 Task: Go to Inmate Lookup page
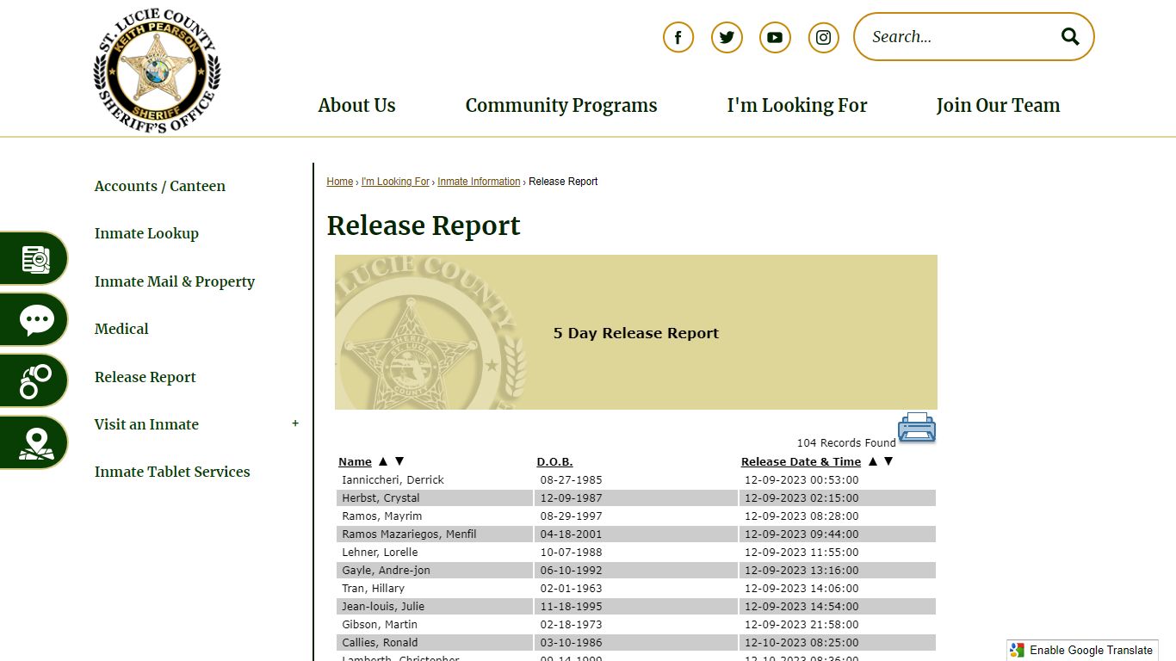coord(146,233)
